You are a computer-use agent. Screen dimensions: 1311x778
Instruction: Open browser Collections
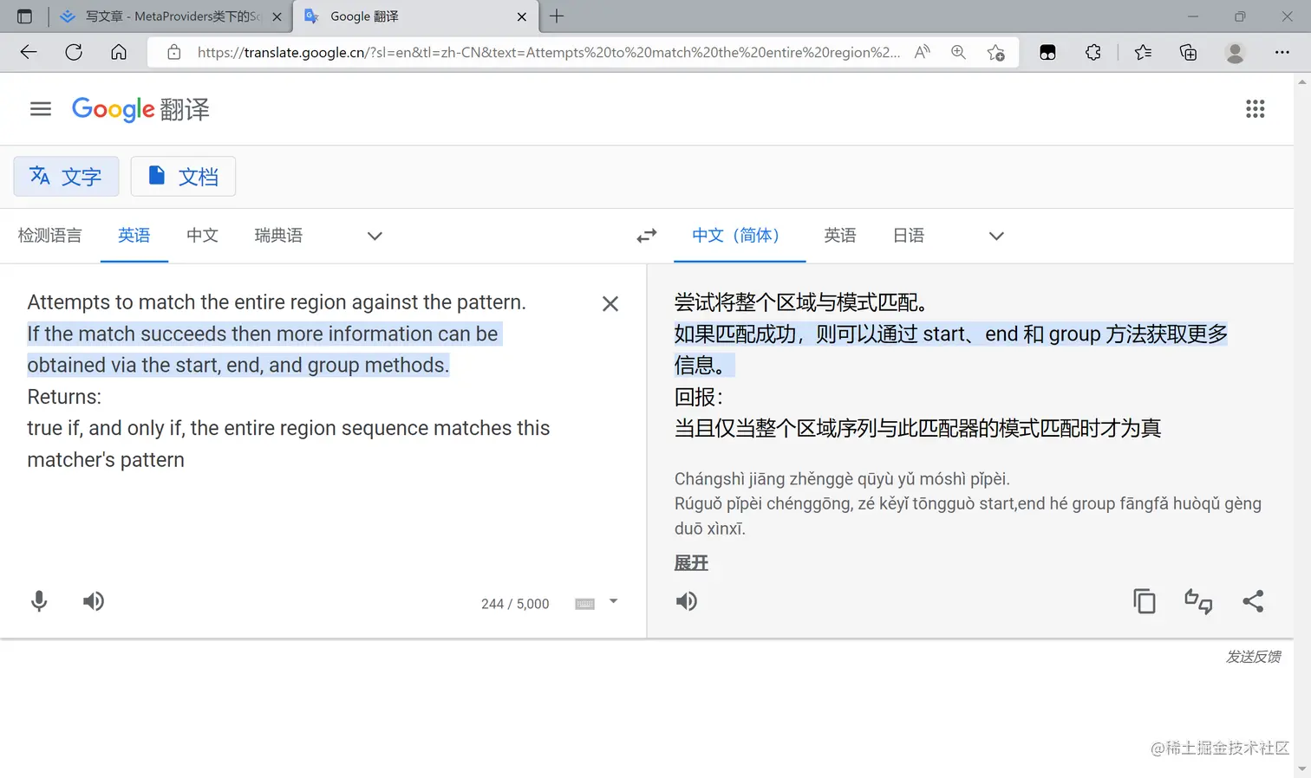(x=1188, y=52)
